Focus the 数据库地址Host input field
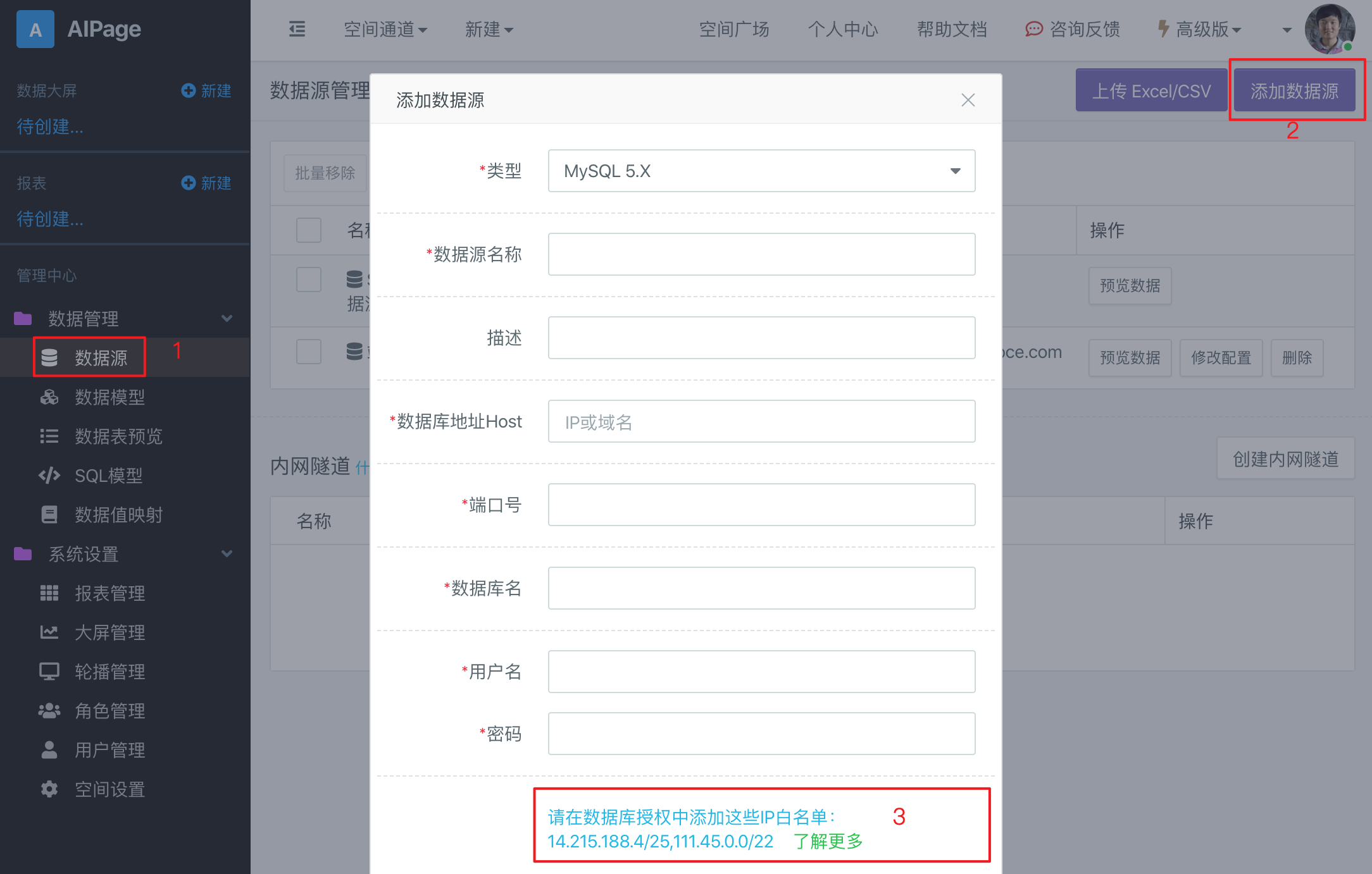 tap(761, 421)
